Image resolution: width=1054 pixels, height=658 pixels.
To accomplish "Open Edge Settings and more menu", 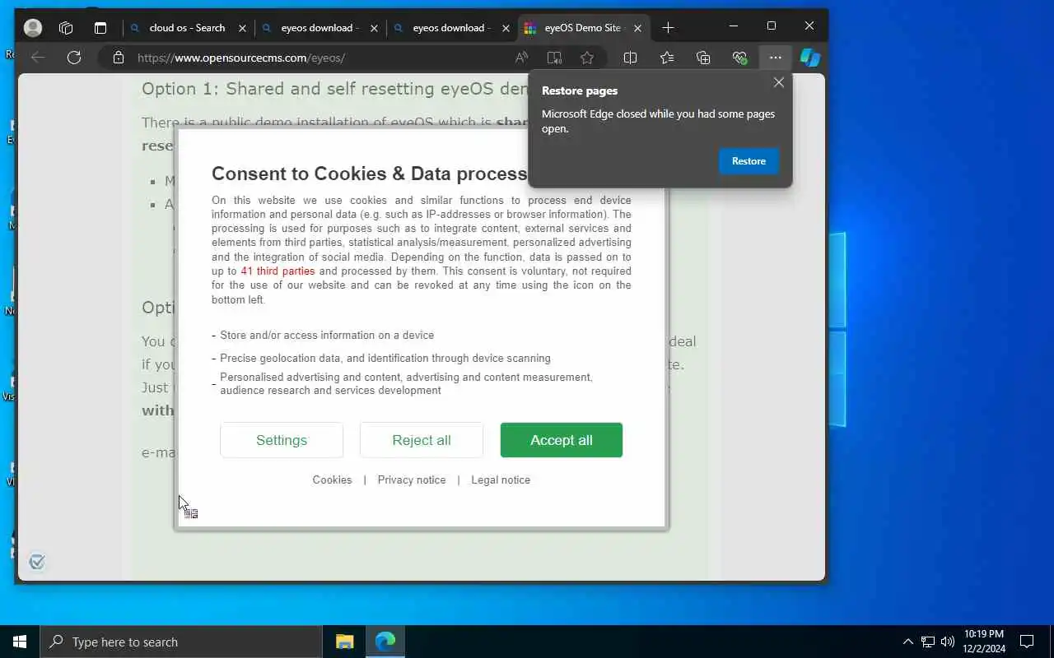I will click(776, 58).
